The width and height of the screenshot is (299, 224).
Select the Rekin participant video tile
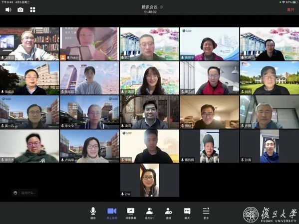[x=90, y=44]
